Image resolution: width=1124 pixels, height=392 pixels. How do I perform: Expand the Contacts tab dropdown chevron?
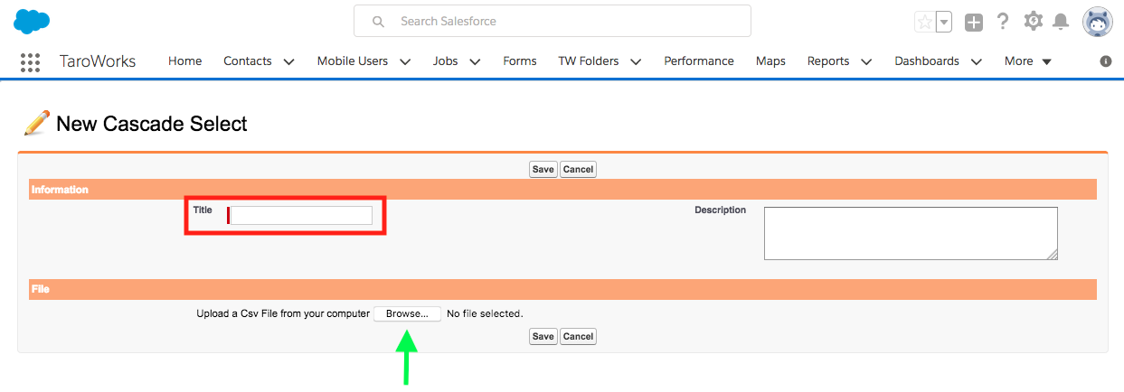[x=288, y=61]
